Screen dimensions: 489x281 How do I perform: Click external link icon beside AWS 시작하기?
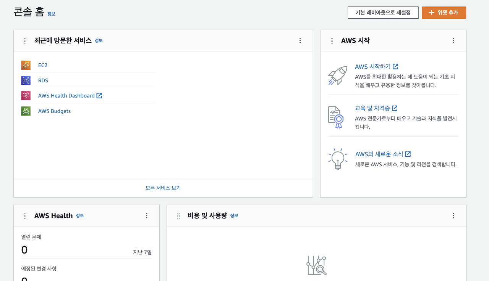[x=395, y=66]
